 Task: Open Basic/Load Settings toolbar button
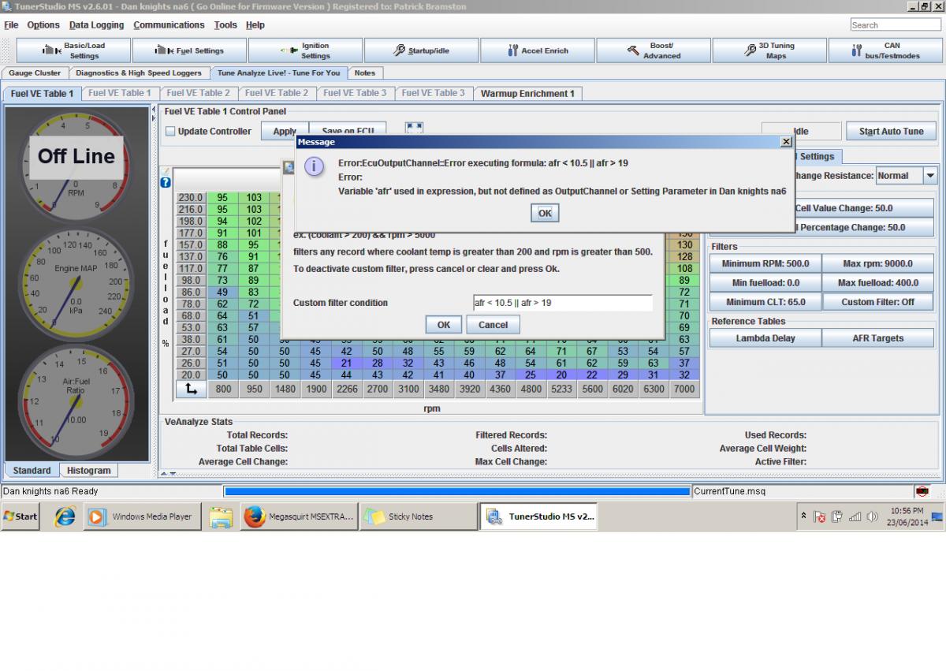(x=73, y=50)
